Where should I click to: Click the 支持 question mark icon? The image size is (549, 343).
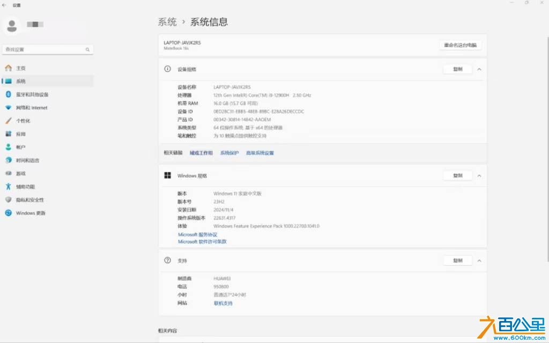167,260
